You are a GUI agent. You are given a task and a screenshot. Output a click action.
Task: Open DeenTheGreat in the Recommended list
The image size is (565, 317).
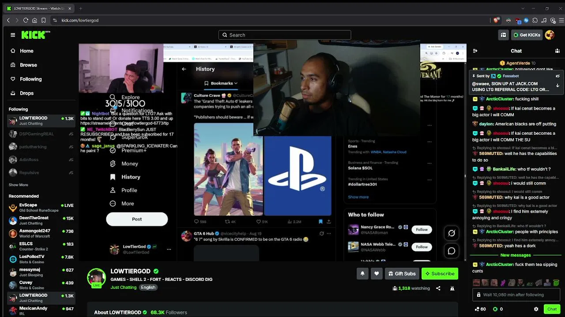[x=41, y=221]
